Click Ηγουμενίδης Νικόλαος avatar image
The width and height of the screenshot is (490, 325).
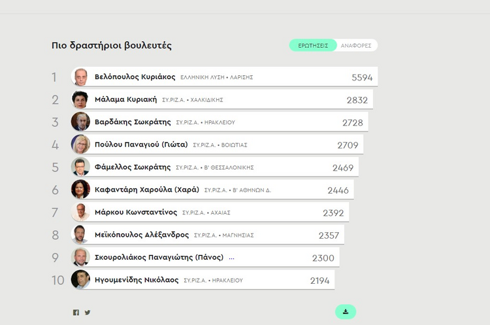click(80, 280)
